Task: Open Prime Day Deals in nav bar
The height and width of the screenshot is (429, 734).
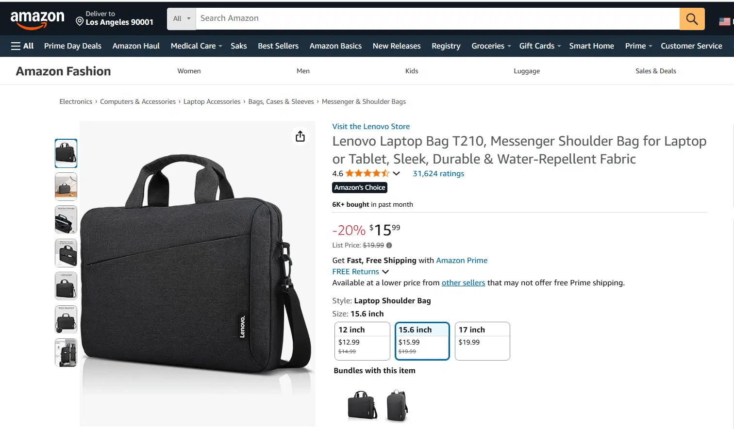Action: (73, 46)
